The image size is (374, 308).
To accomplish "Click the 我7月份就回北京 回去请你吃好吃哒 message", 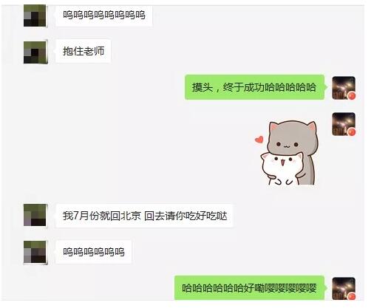I will (x=144, y=216).
